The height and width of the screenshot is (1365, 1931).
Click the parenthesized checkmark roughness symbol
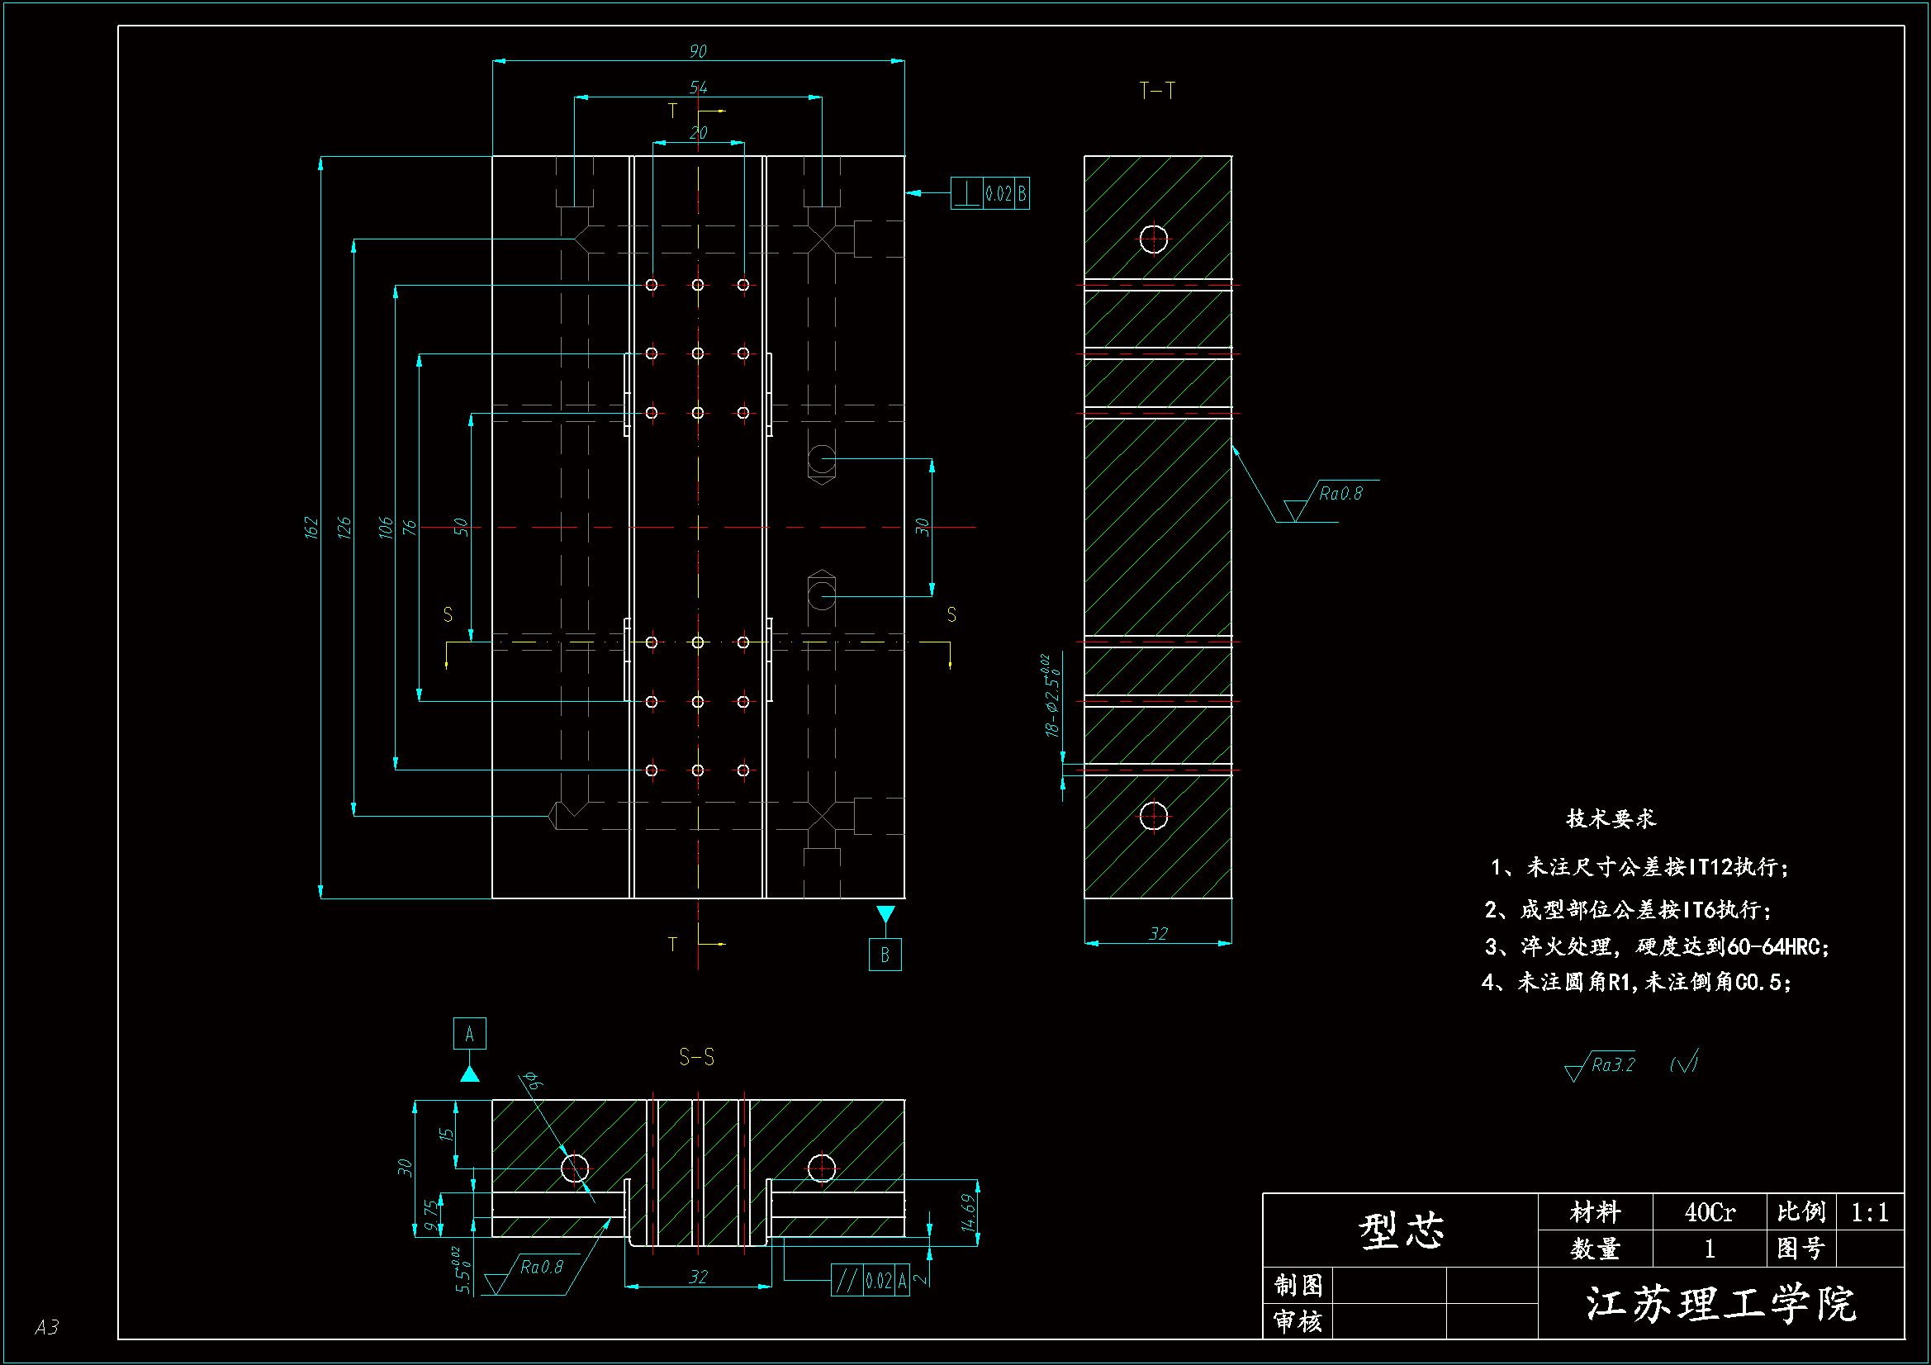tap(1684, 1063)
